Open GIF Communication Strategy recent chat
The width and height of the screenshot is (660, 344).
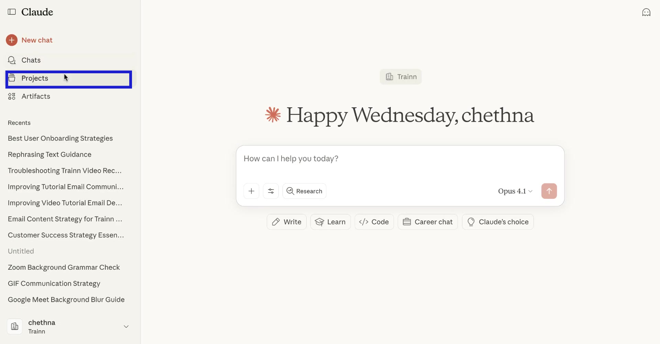(x=54, y=283)
